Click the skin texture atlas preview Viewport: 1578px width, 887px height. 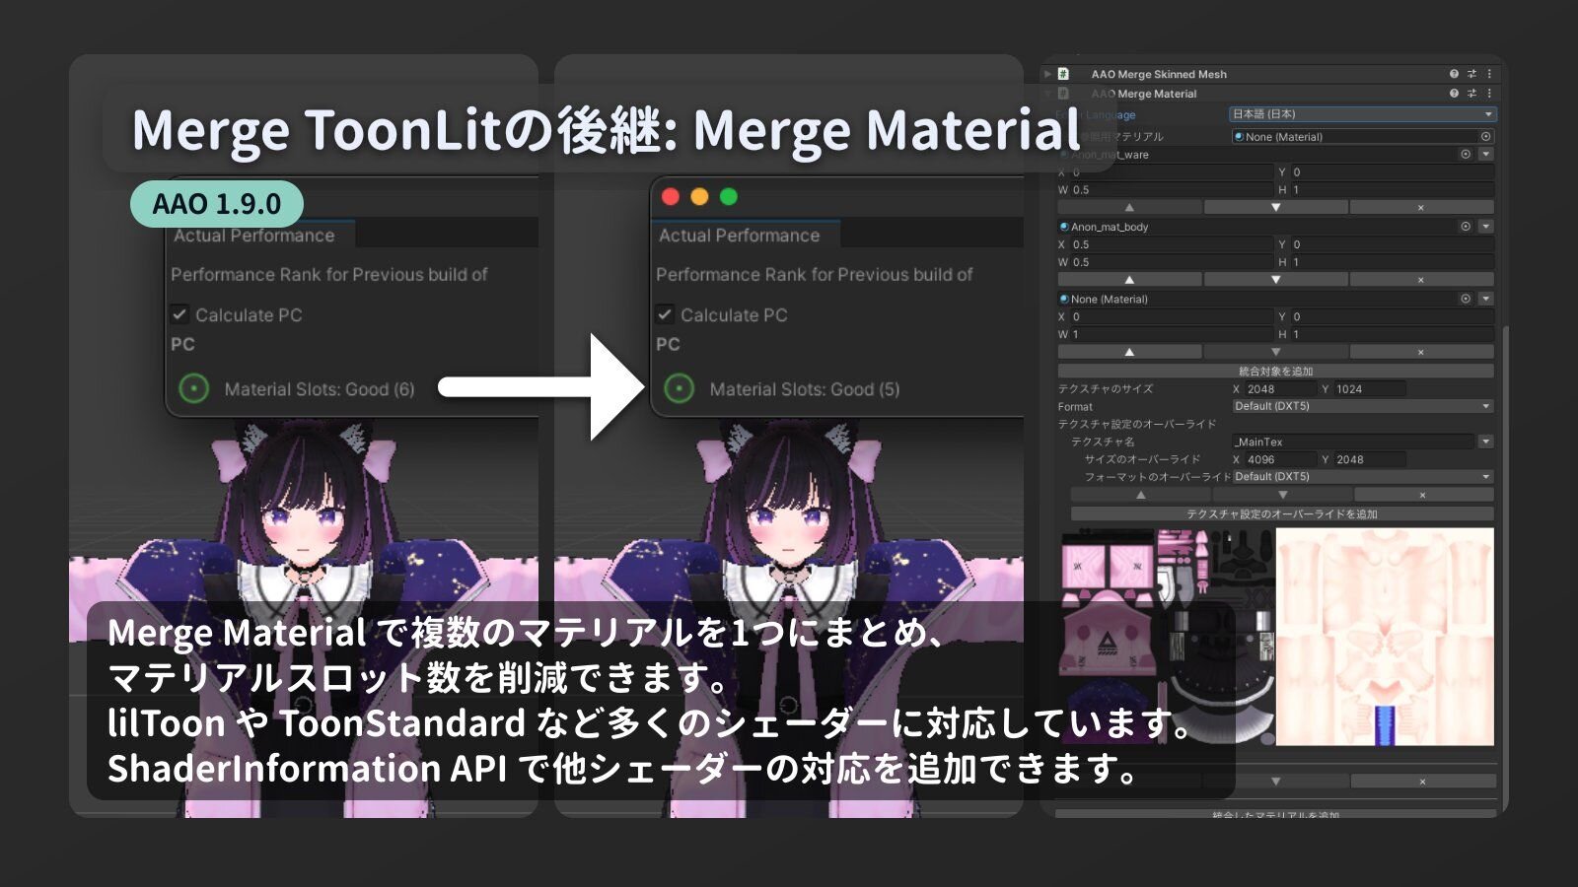point(1384,636)
